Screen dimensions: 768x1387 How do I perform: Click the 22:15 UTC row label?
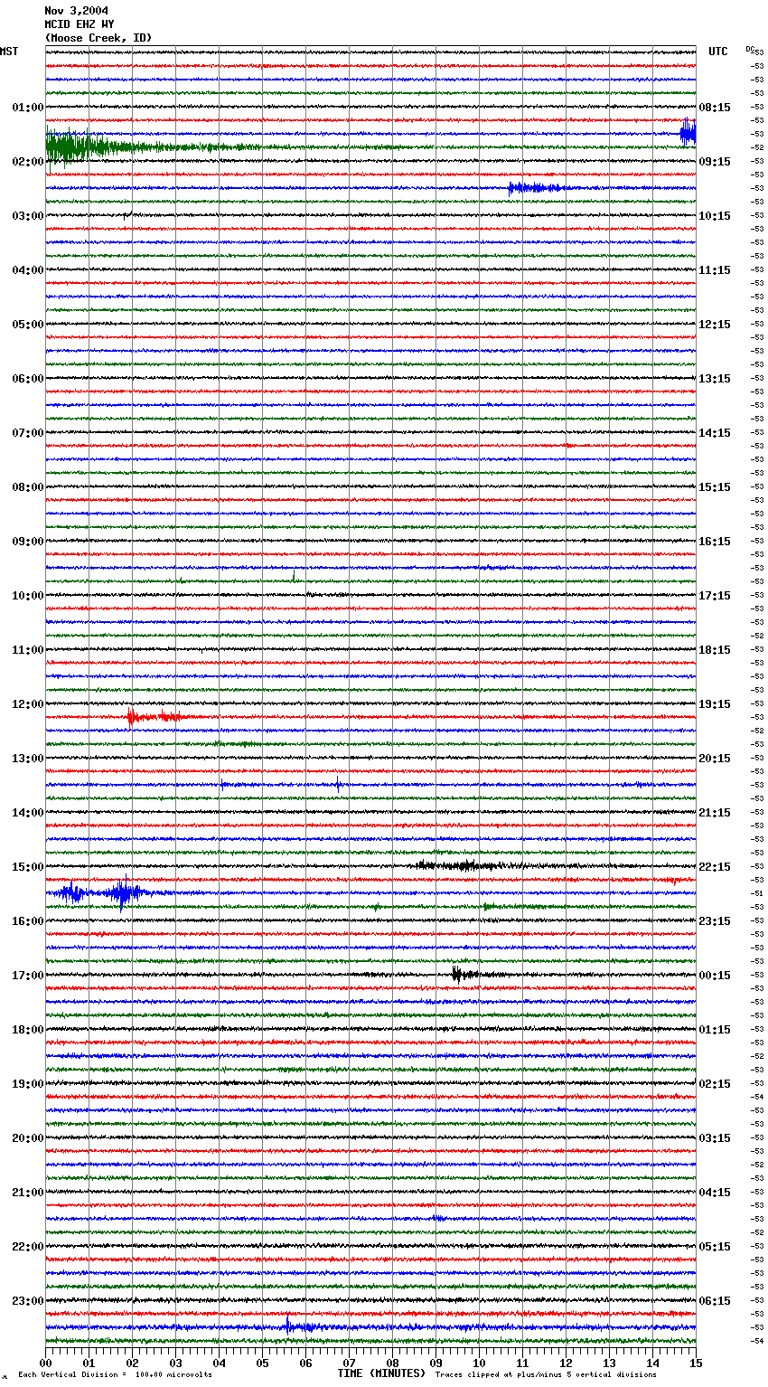(715, 867)
